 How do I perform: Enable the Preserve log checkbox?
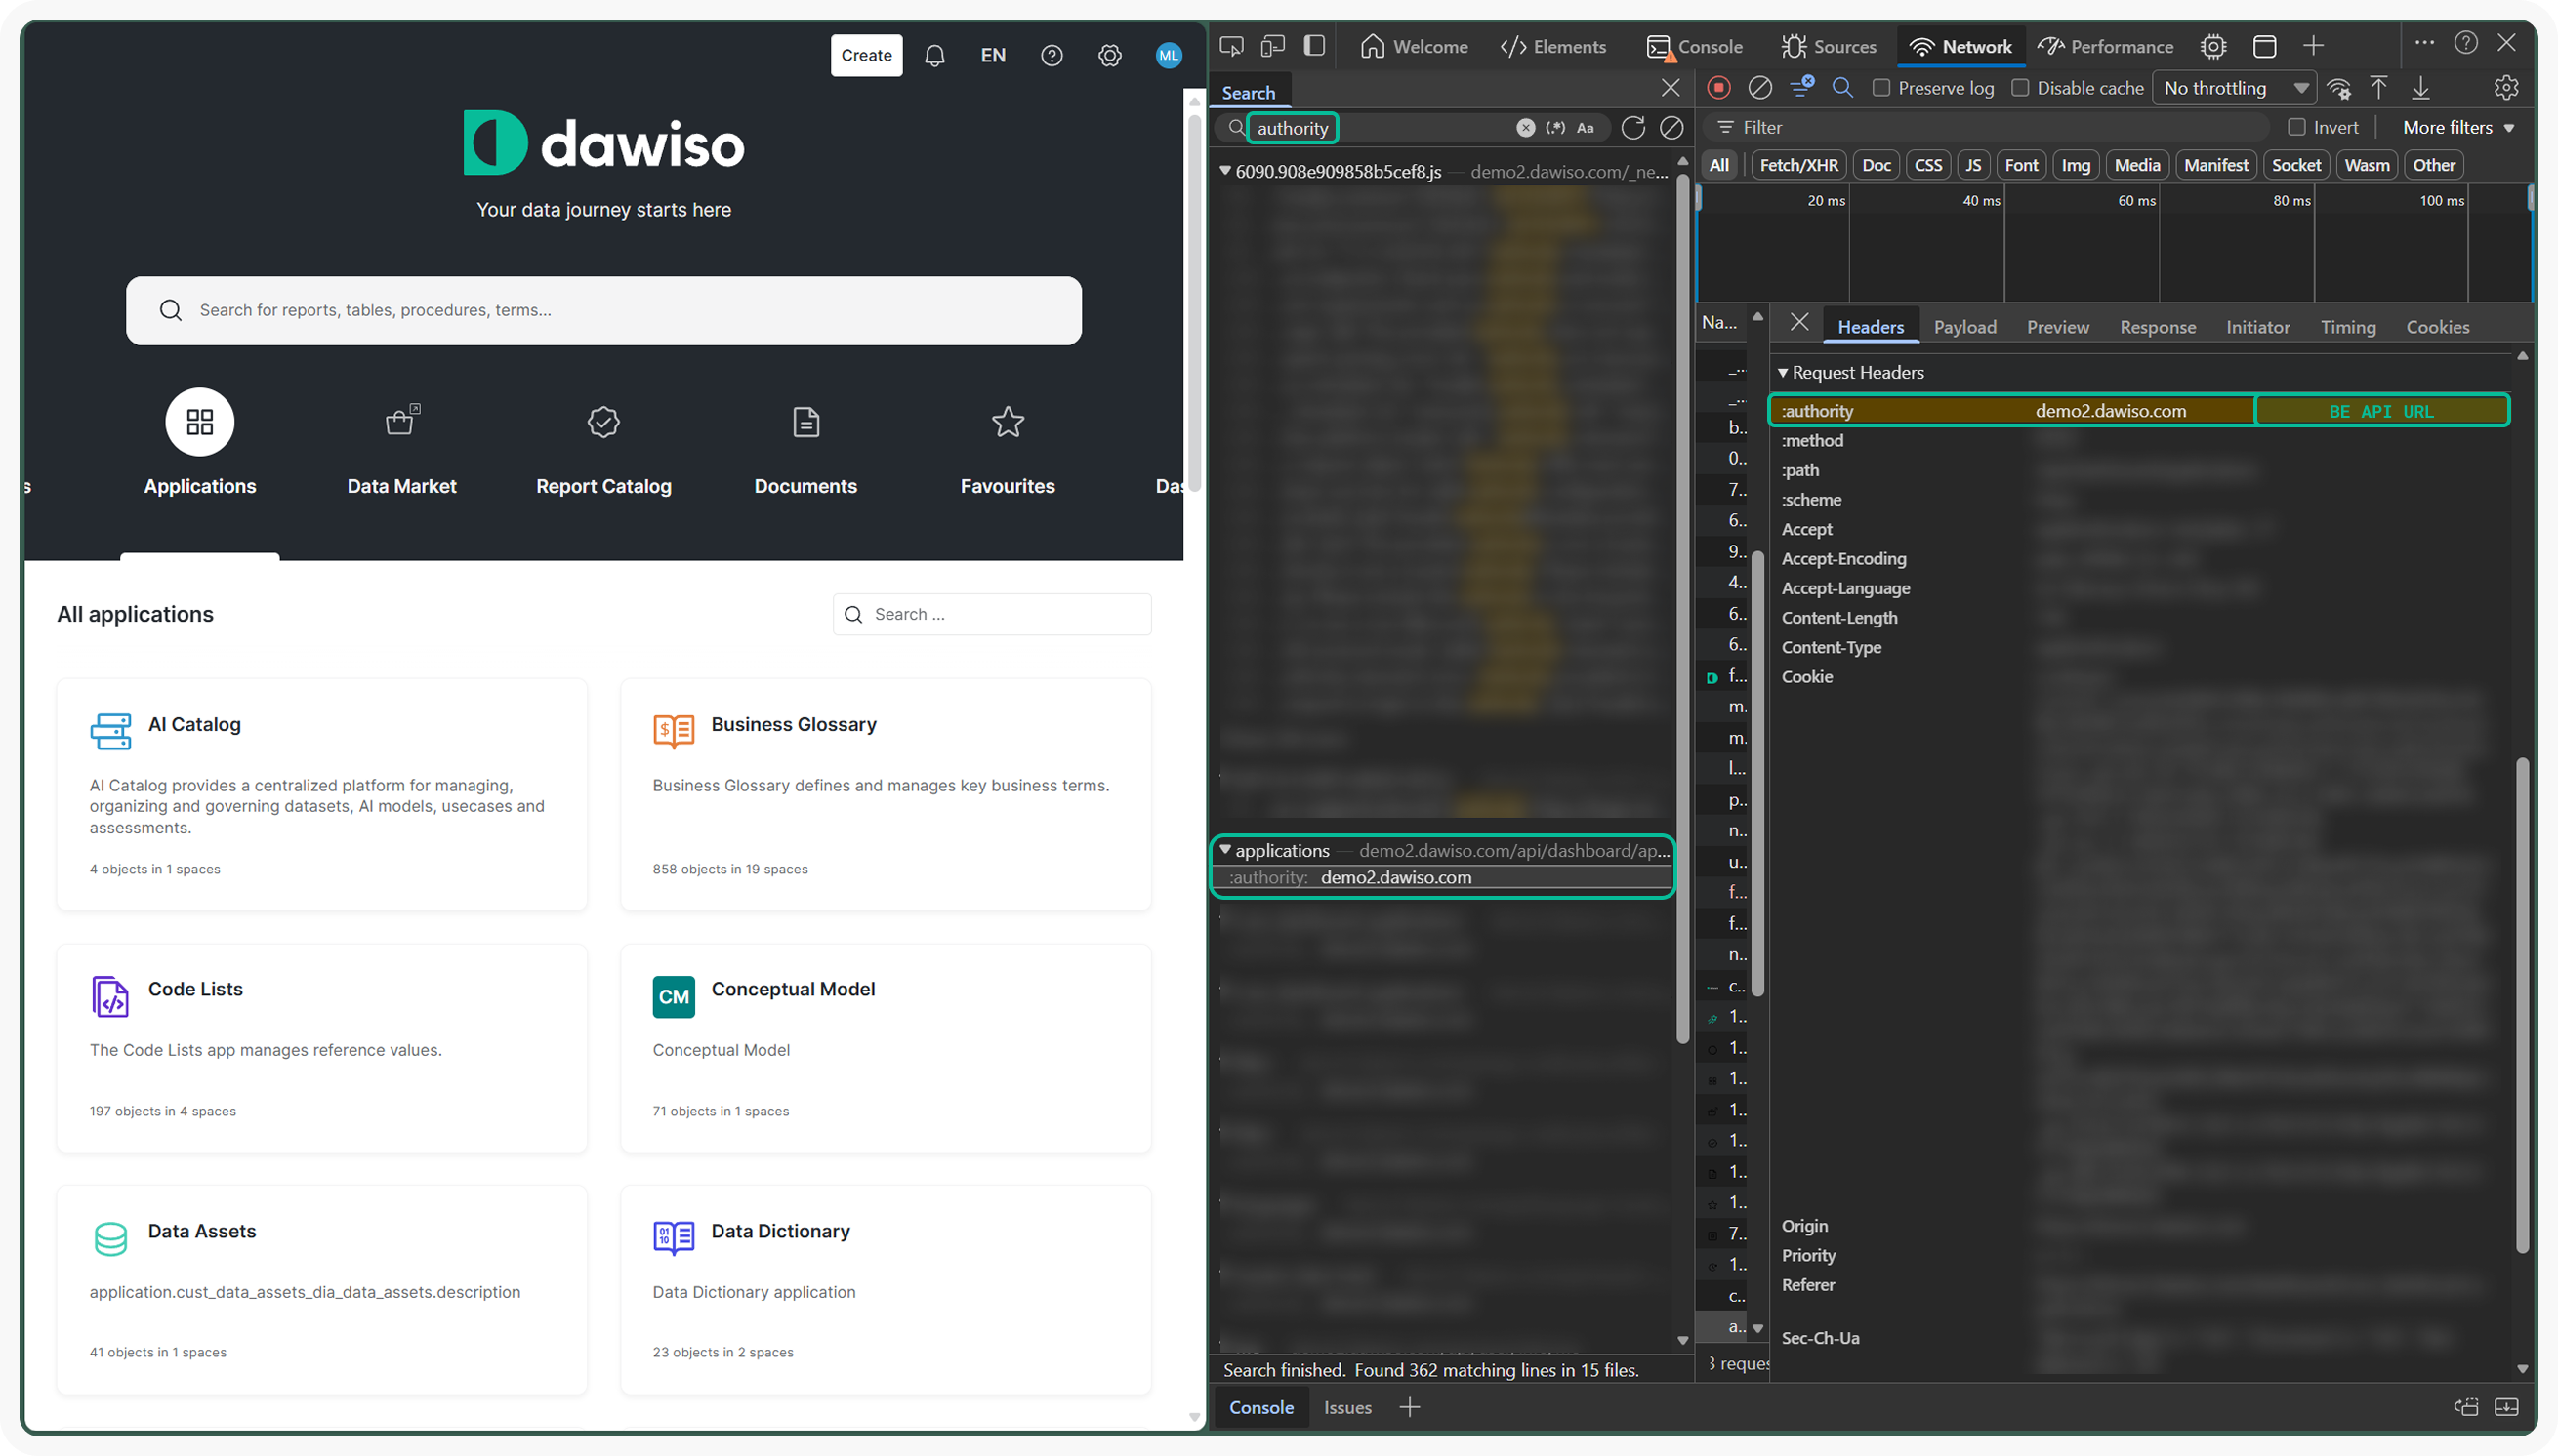[1881, 88]
